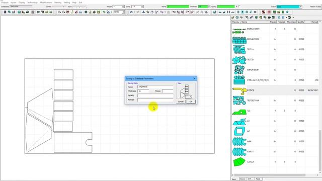Select the POPIS_FONTY row in the parts list
The width and height of the screenshot is (322, 181).
tap(275, 29)
